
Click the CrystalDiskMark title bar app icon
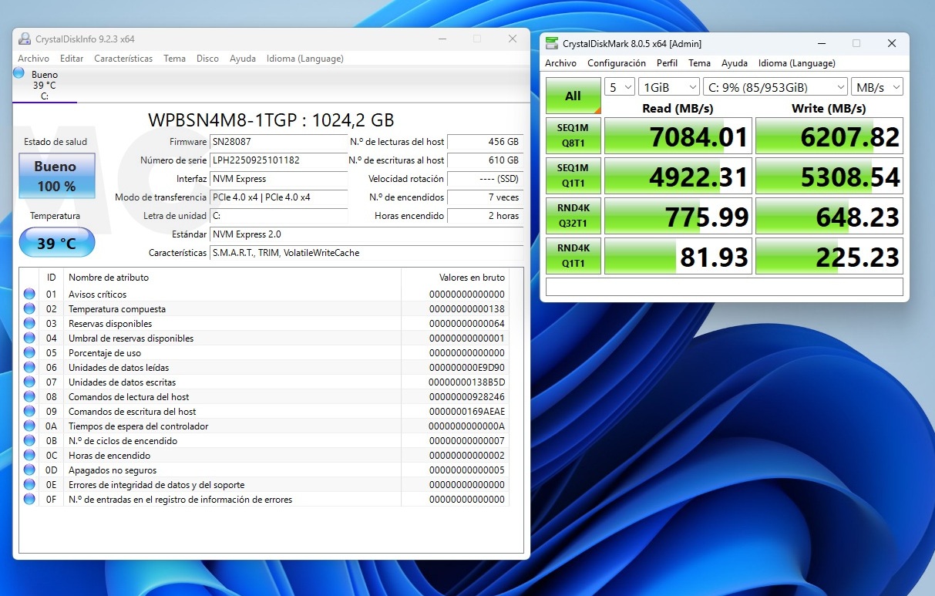coord(552,44)
